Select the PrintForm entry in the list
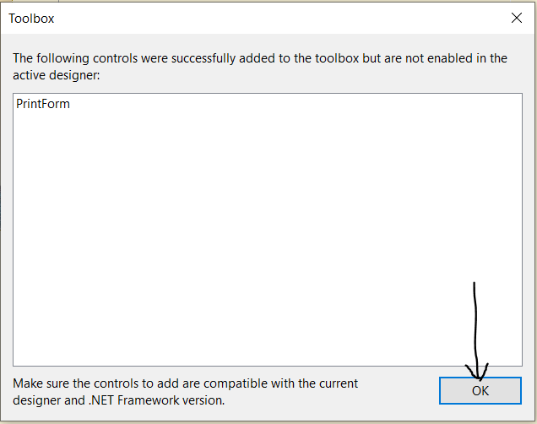 [43, 104]
